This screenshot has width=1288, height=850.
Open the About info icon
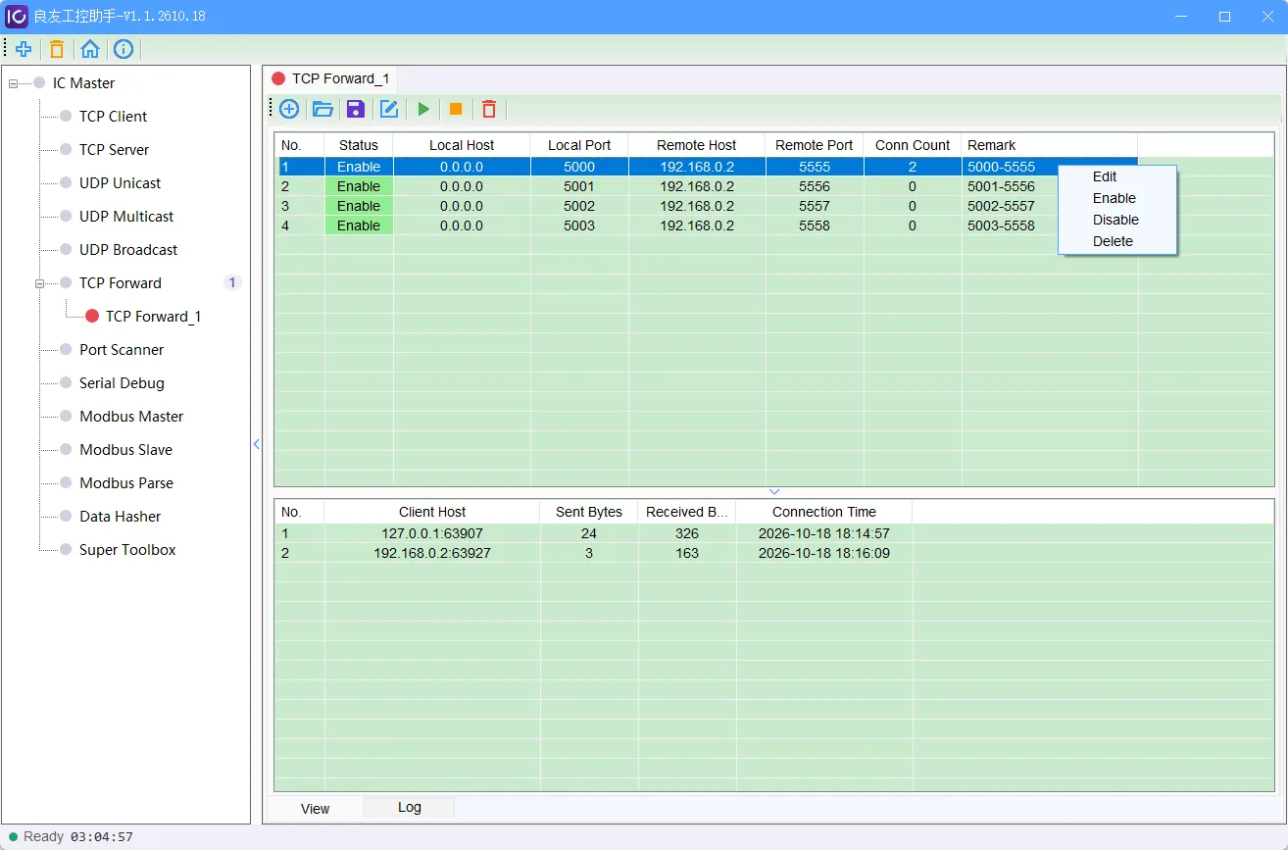click(x=124, y=49)
